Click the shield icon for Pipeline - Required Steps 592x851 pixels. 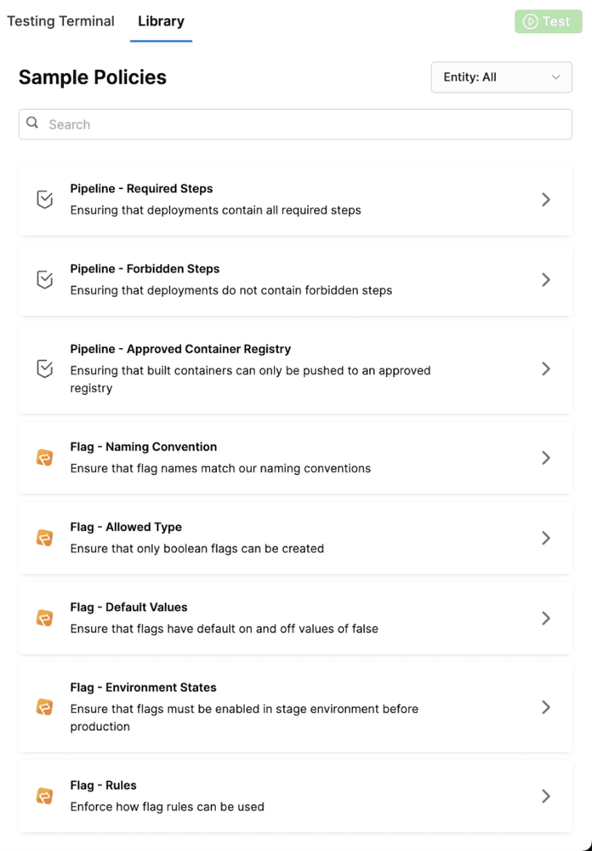tap(45, 199)
